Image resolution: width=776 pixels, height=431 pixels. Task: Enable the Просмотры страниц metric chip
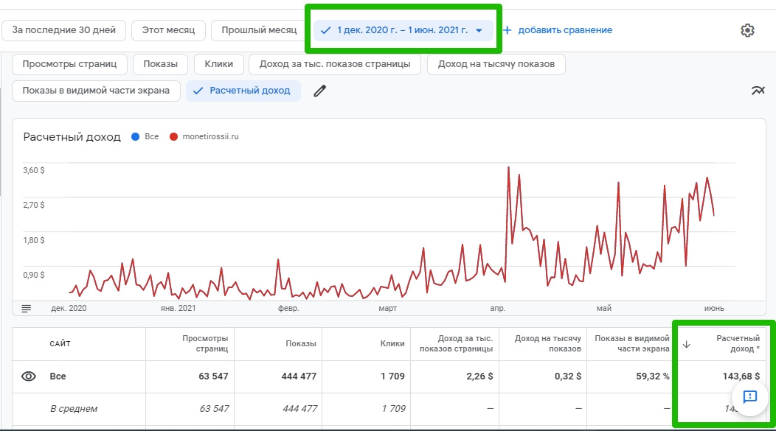pos(69,64)
